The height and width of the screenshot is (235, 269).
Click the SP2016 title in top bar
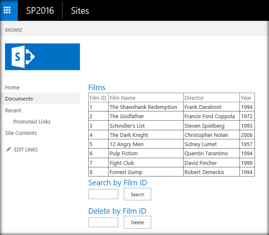pyautogui.click(x=40, y=11)
